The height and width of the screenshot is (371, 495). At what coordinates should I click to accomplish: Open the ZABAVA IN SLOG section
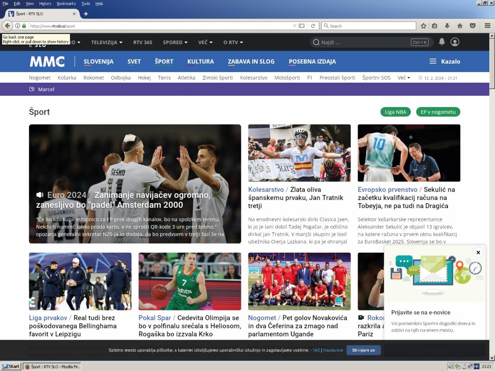coord(251,61)
